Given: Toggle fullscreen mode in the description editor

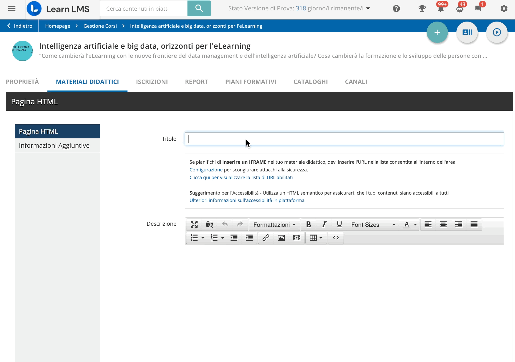Looking at the screenshot, I should click(194, 224).
